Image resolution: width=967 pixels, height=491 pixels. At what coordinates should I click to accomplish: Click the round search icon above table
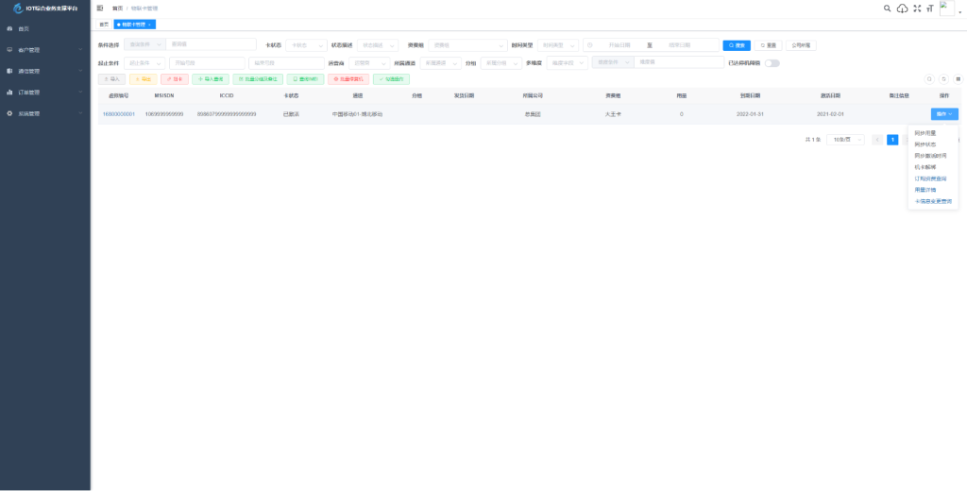(x=929, y=79)
